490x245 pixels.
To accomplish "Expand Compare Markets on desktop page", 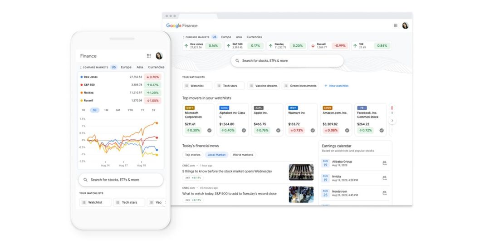I will (x=183, y=37).
